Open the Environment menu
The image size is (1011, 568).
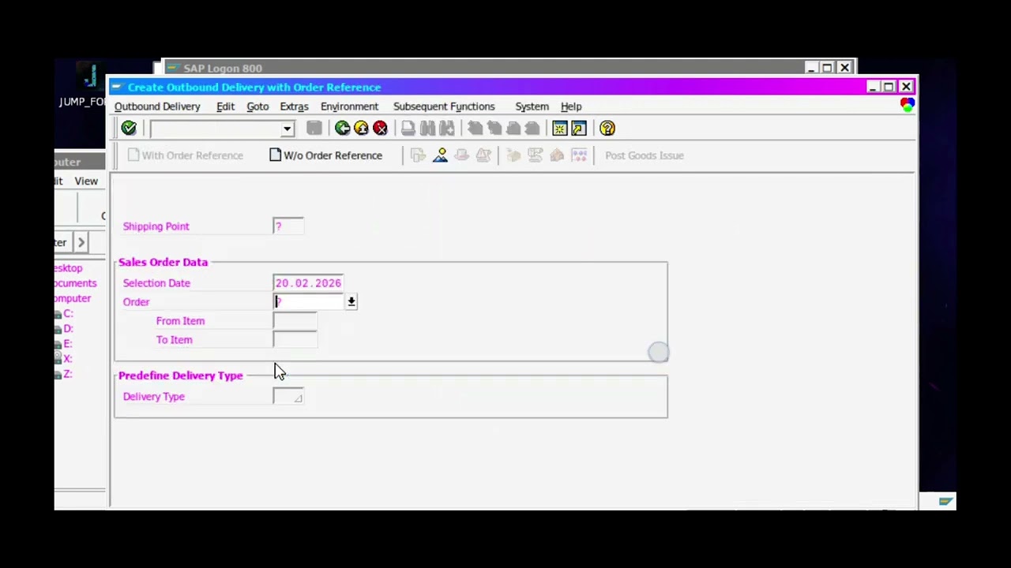(x=349, y=106)
